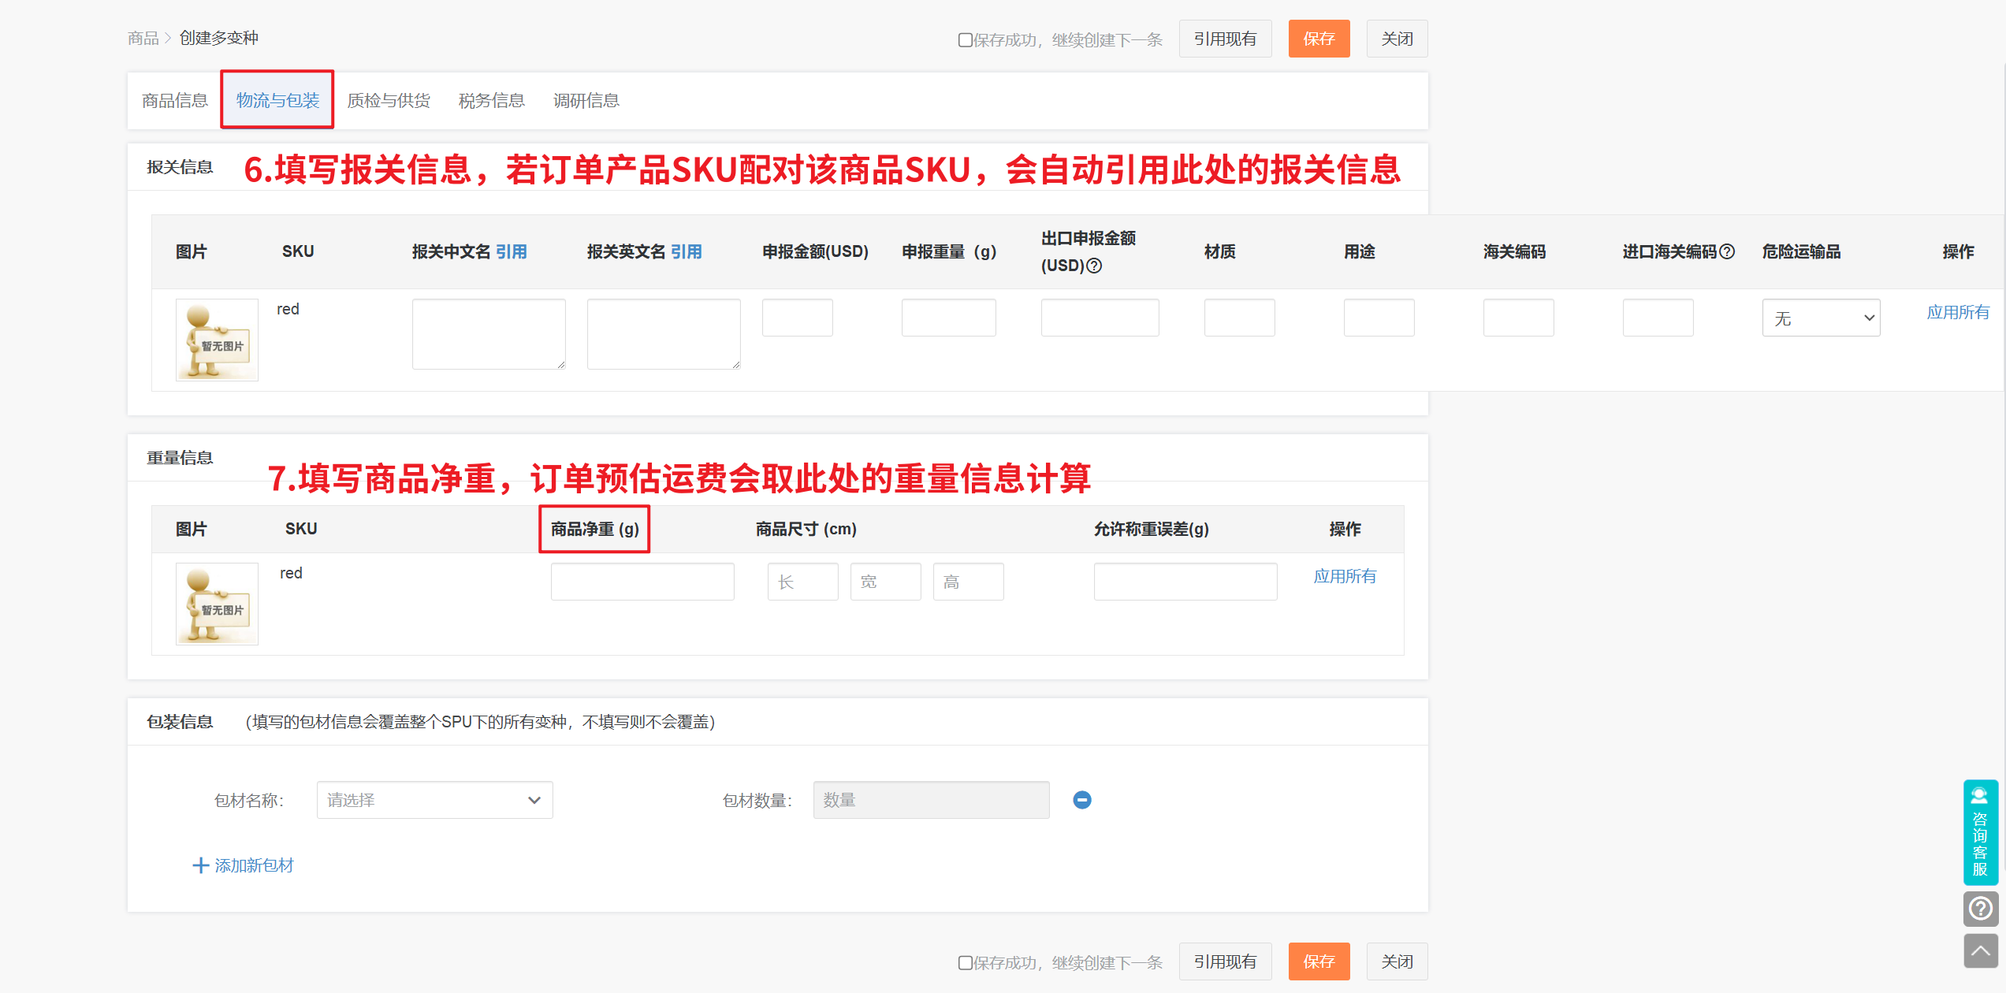
Task: Select the 商品信息 tab
Action: pos(174,100)
